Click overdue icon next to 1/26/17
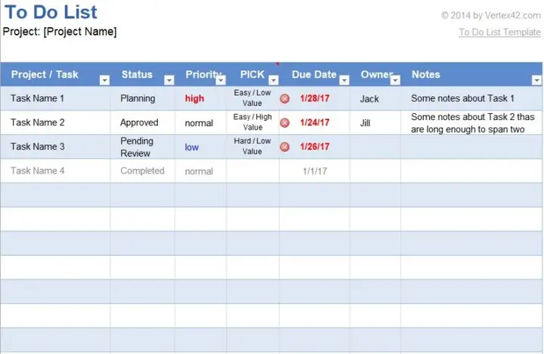This screenshot has height=354, width=544. click(285, 147)
